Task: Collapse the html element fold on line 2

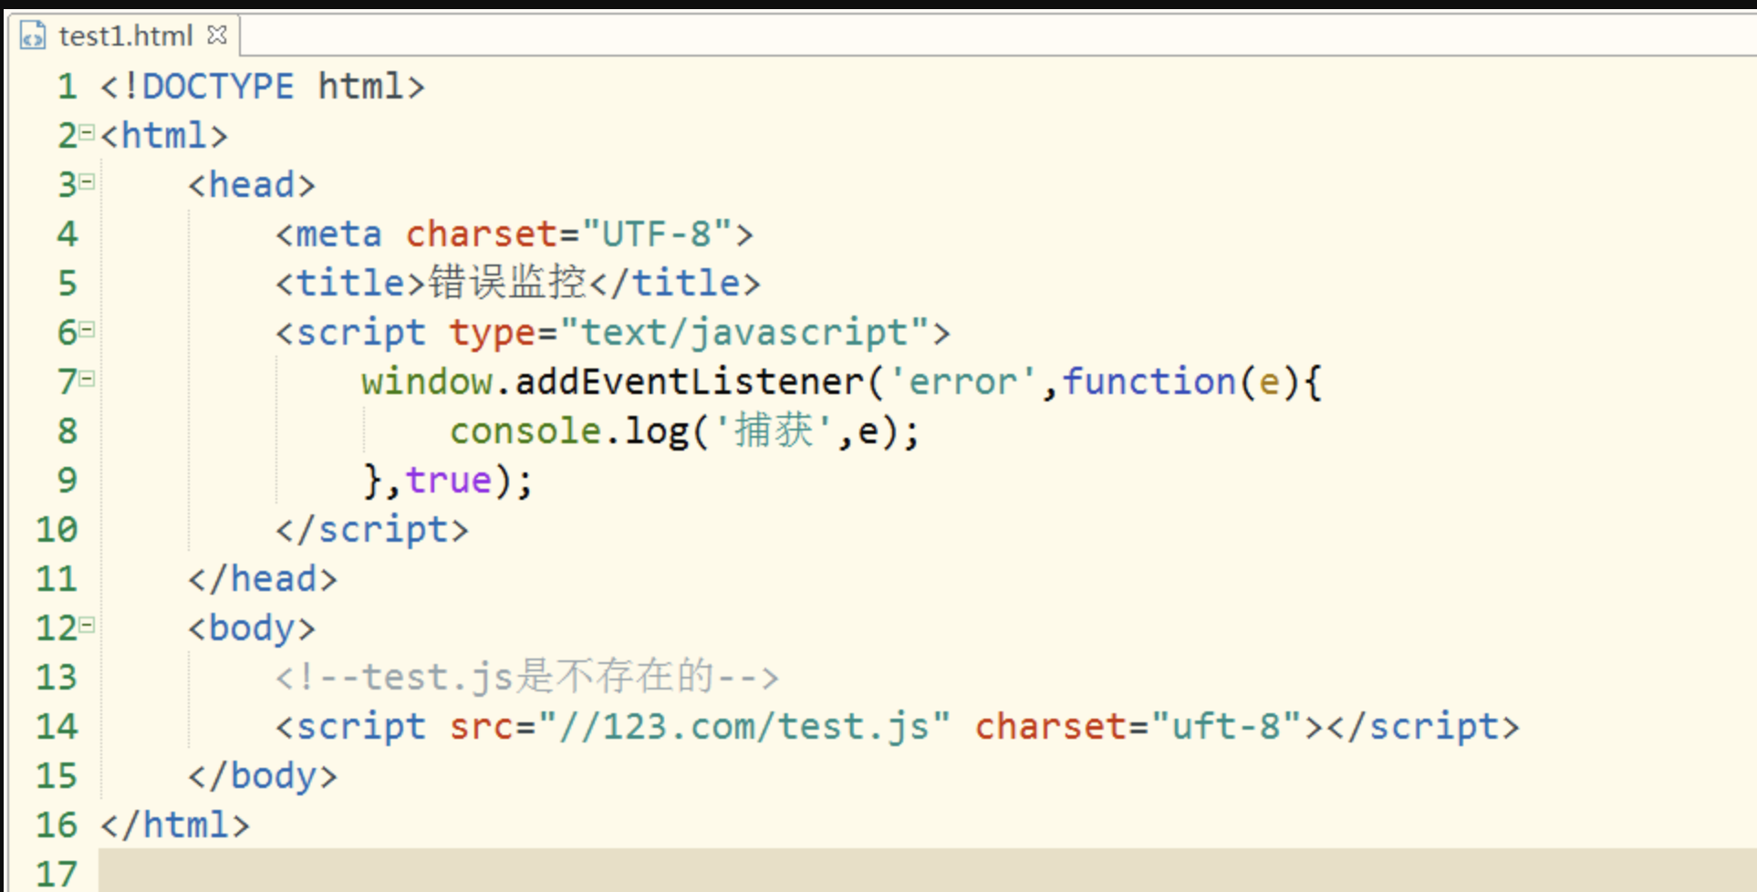Action: 87,133
